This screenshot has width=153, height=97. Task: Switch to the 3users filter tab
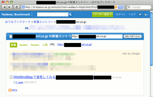23,45
